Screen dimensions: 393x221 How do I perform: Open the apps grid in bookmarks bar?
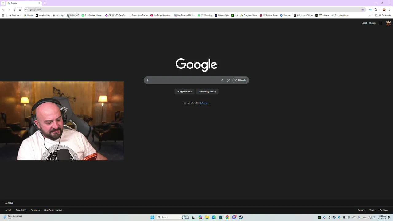tap(3, 15)
